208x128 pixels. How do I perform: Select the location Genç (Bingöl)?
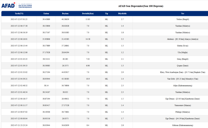pos(183,59)
